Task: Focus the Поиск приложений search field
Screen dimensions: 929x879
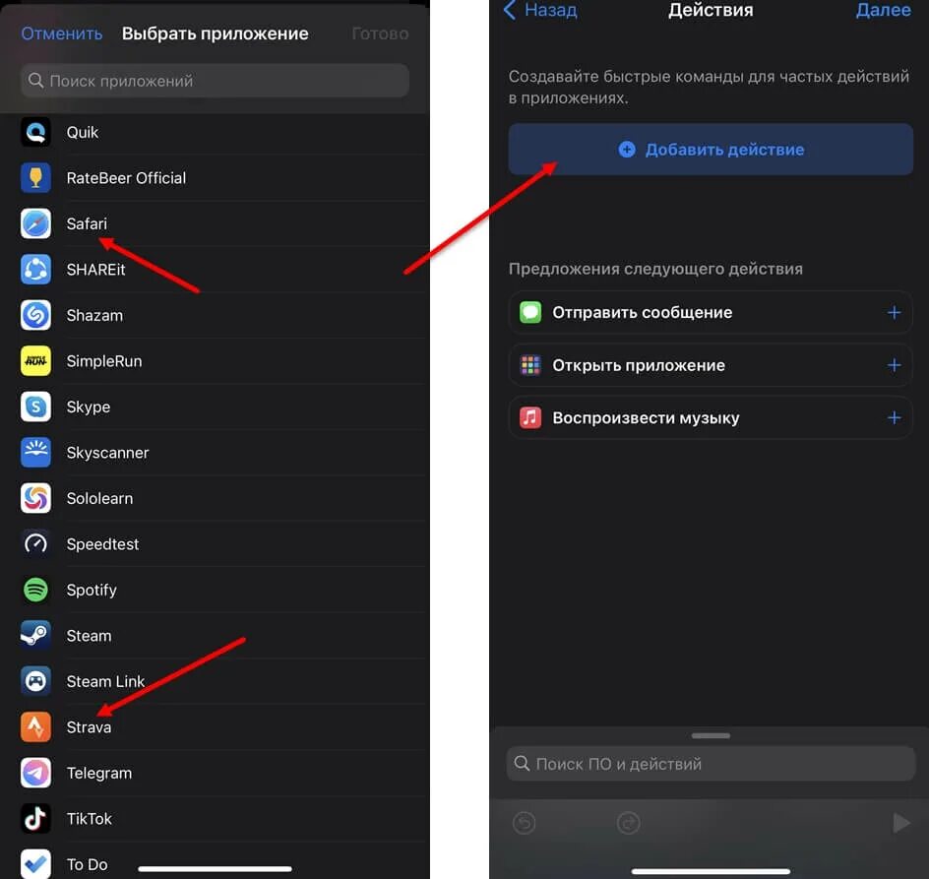Action: pyautogui.click(x=216, y=81)
